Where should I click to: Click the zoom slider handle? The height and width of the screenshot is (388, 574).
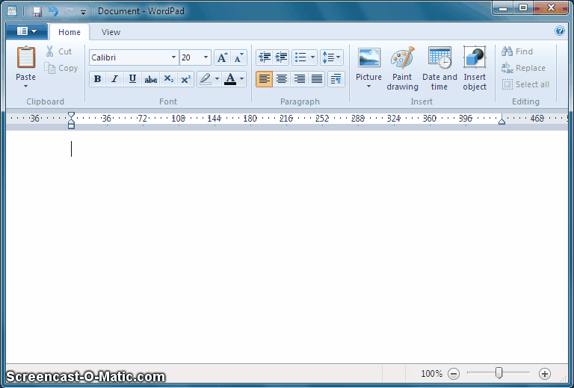(499, 373)
